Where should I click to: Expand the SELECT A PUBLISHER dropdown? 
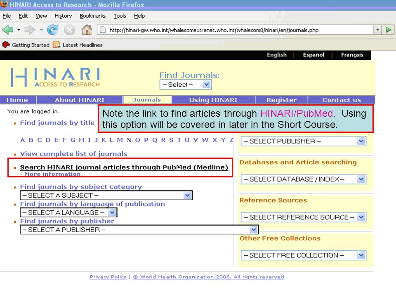click(x=139, y=230)
